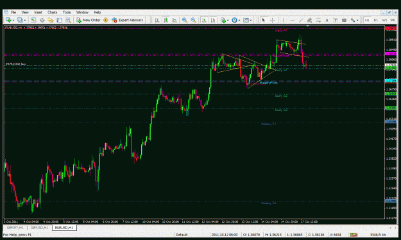Switch timeframe to H1
401x240 pixels.
tap(367, 20)
